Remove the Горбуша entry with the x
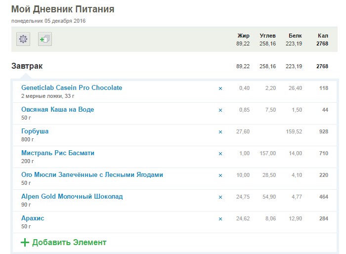The height and width of the screenshot is (254, 346). (x=220, y=132)
